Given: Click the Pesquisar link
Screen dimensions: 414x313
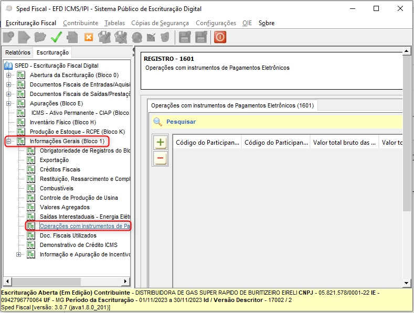Looking at the screenshot, I should 181,122.
